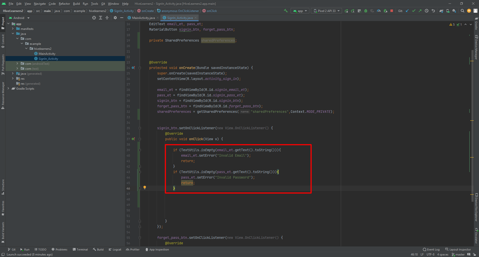Screen dimensions: 479x257
Task: Click Collapse All in Project panel
Action: click(107, 18)
